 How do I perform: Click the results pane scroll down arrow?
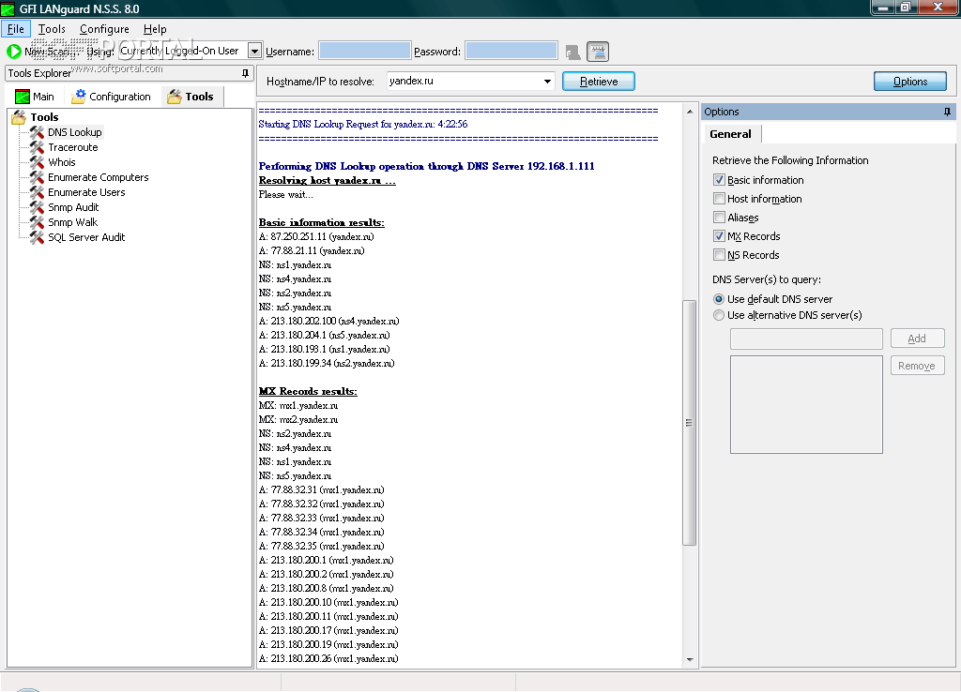690,659
